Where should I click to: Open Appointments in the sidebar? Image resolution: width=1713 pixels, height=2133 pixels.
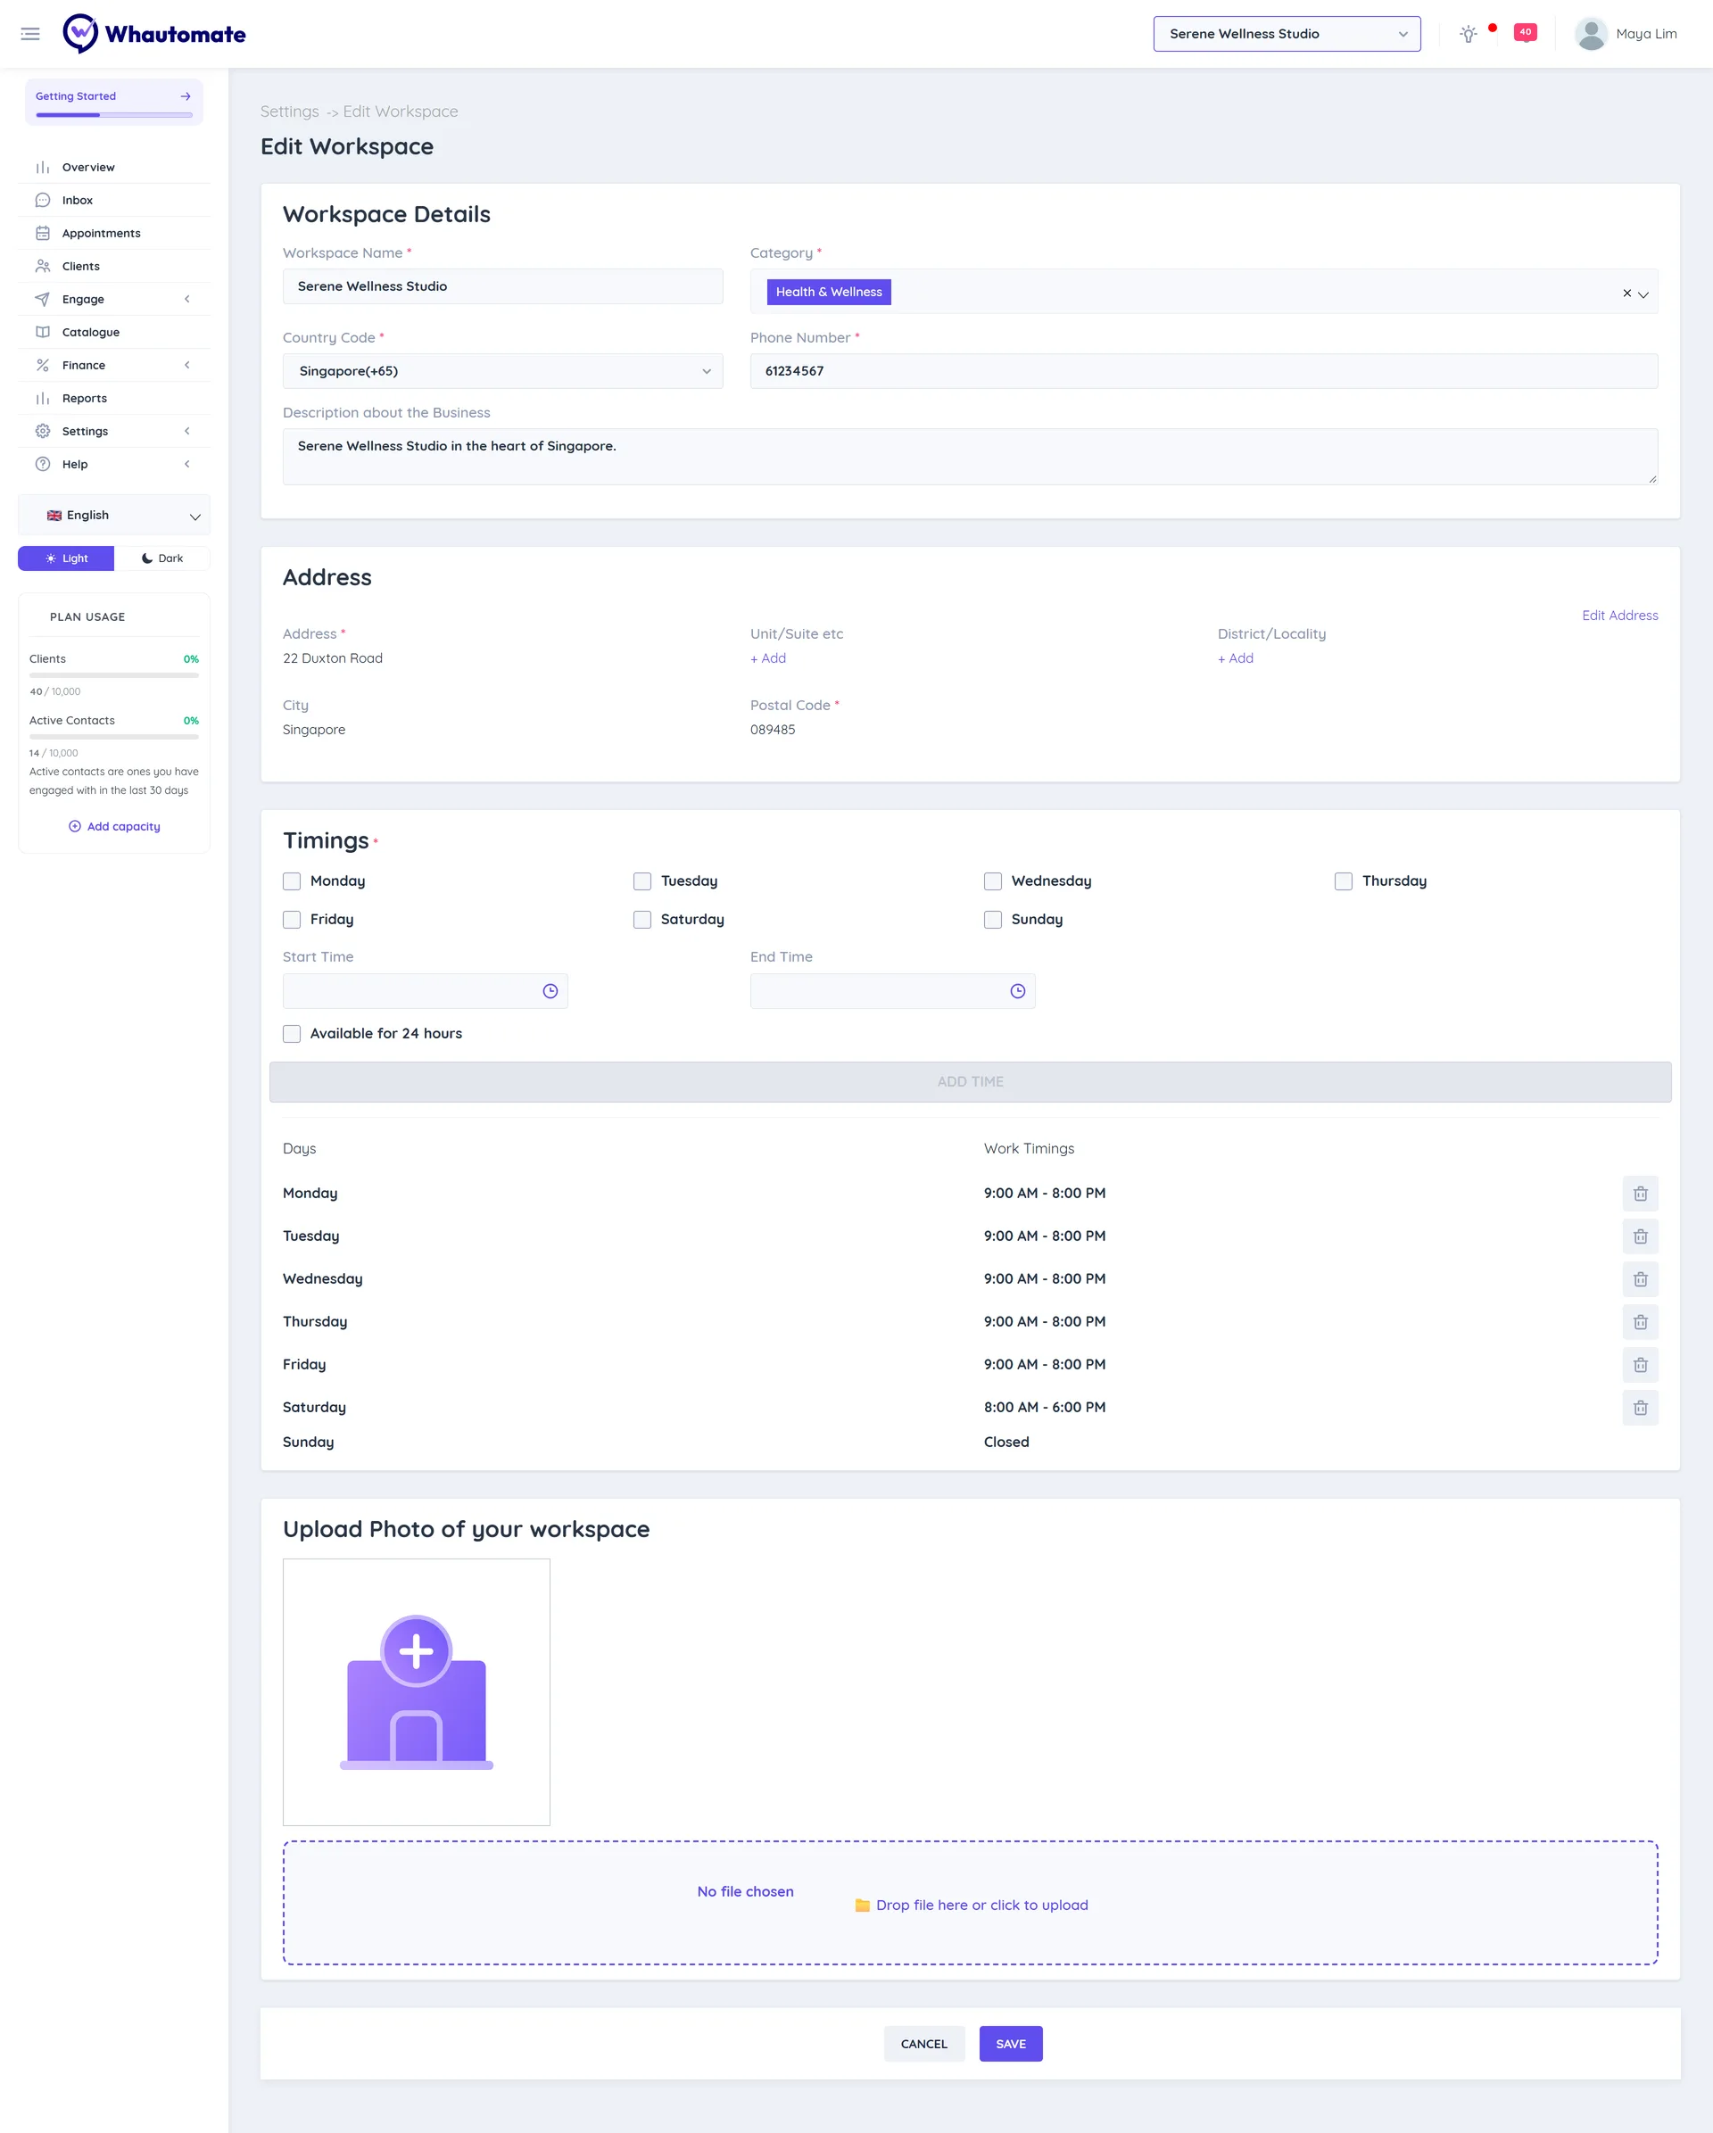click(114, 234)
